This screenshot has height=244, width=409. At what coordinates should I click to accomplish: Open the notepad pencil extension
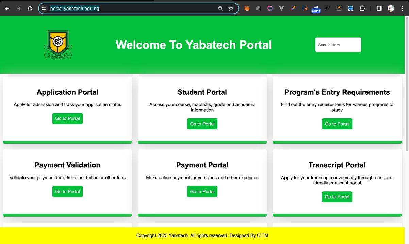339,8
